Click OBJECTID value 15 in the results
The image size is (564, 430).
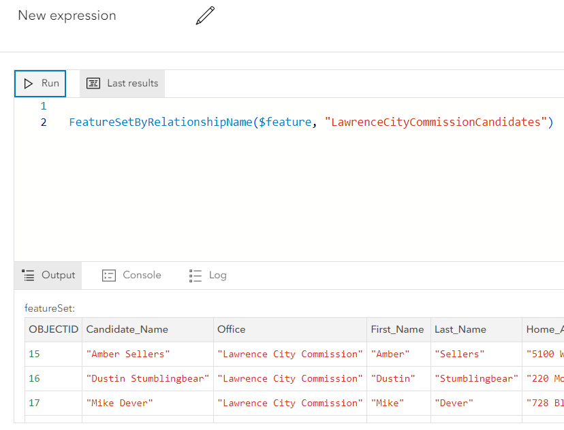(35, 354)
